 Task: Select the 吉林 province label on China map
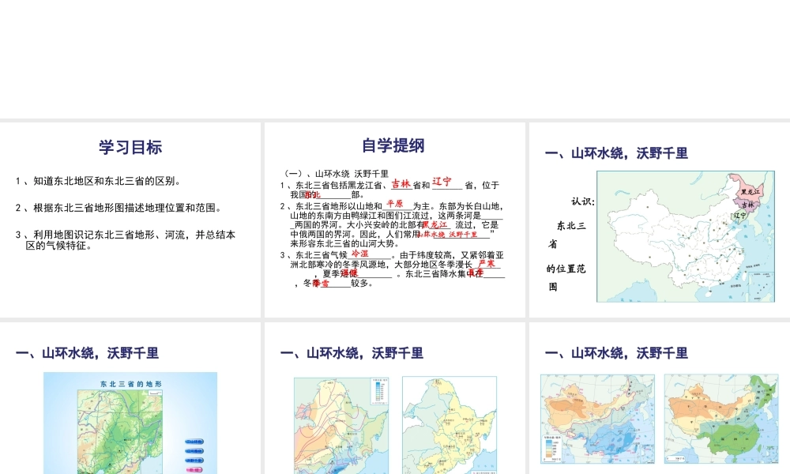tap(747, 205)
